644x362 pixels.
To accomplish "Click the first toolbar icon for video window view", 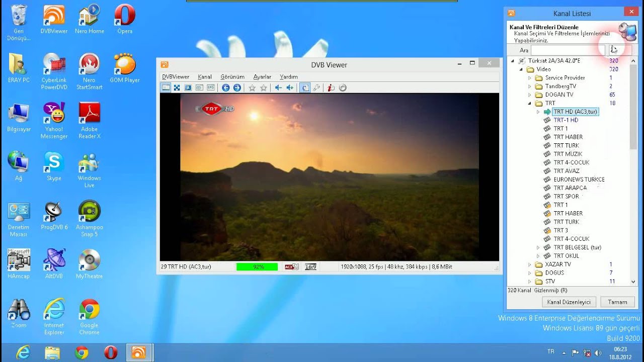I will [166, 87].
